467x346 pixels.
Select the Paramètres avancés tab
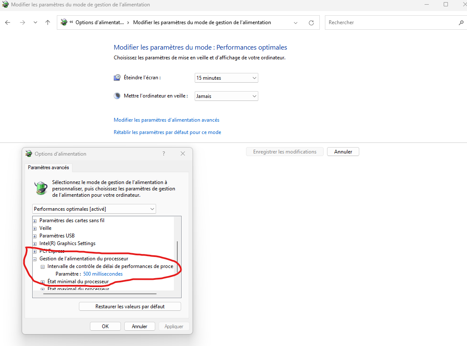[x=48, y=167]
